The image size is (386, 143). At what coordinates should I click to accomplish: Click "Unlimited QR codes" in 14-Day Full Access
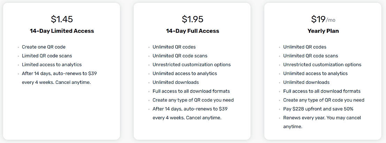point(174,47)
